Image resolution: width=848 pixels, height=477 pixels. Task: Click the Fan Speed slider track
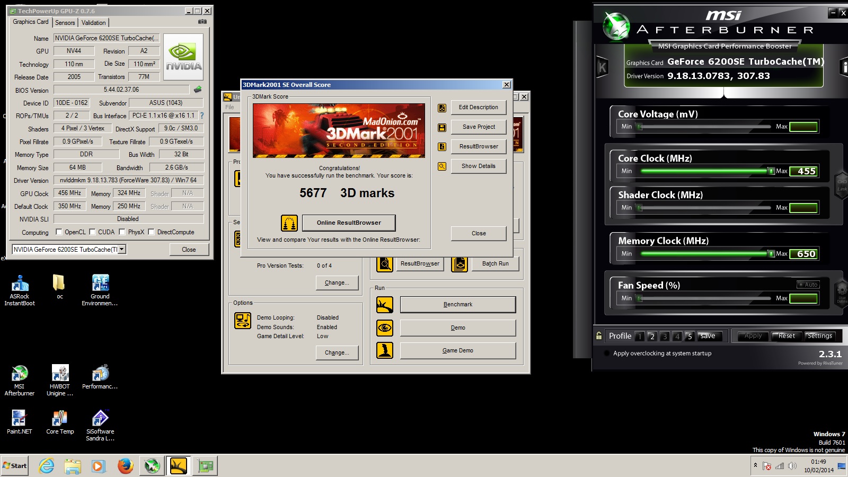(705, 298)
